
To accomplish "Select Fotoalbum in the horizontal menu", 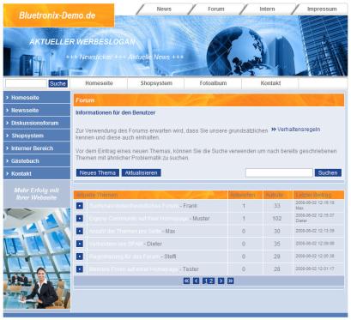I will coord(213,83).
